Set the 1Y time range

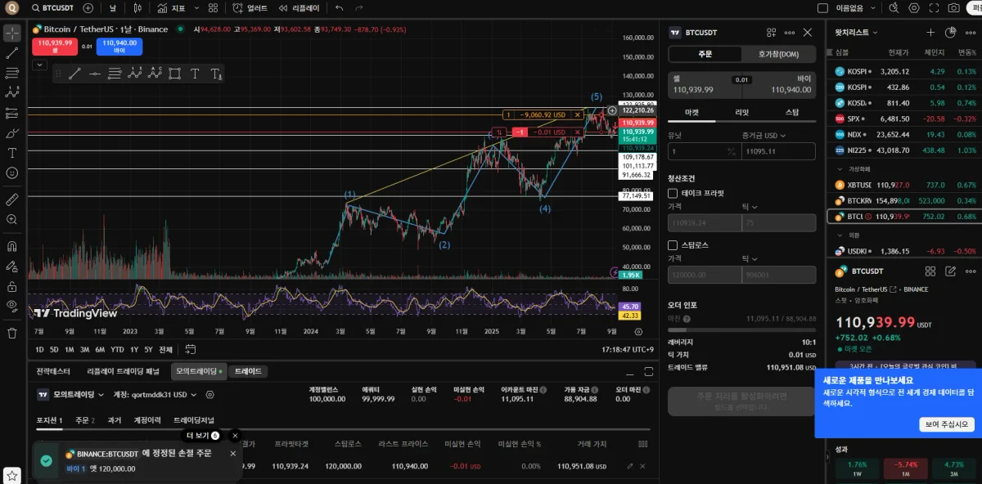tap(134, 349)
